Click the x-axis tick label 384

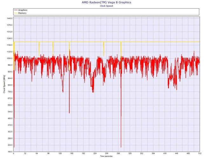(x=153, y=153)
